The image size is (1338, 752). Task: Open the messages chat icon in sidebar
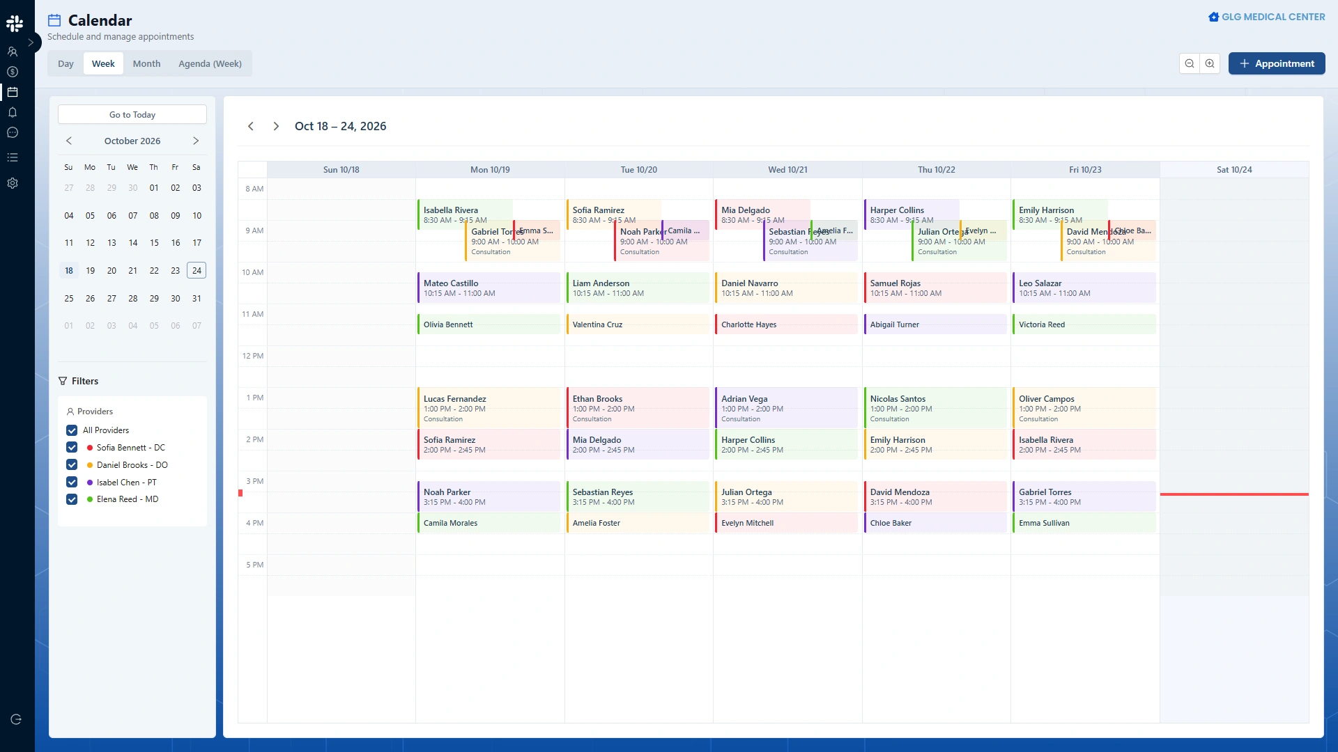[13, 132]
